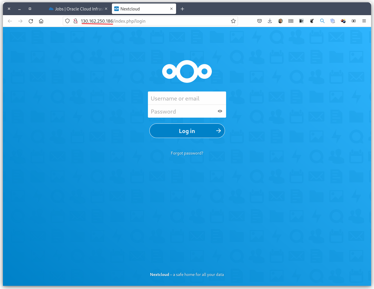
Task: Switch to the Jobs Oracle Cloud tab
Action: pyautogui.click(x=78, y=9)
